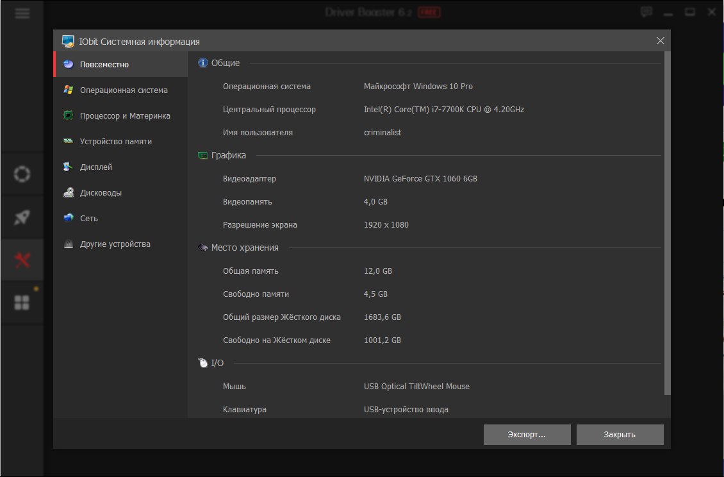Click the IObit system info title icon
The width and height of the screenshot is (724, 477).
click(68, 41)
